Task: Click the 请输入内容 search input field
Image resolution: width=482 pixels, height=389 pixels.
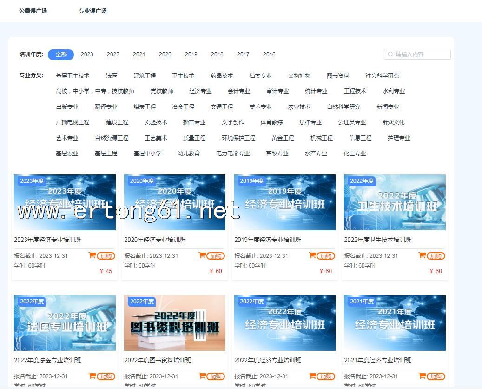Action: coord(421,54)
